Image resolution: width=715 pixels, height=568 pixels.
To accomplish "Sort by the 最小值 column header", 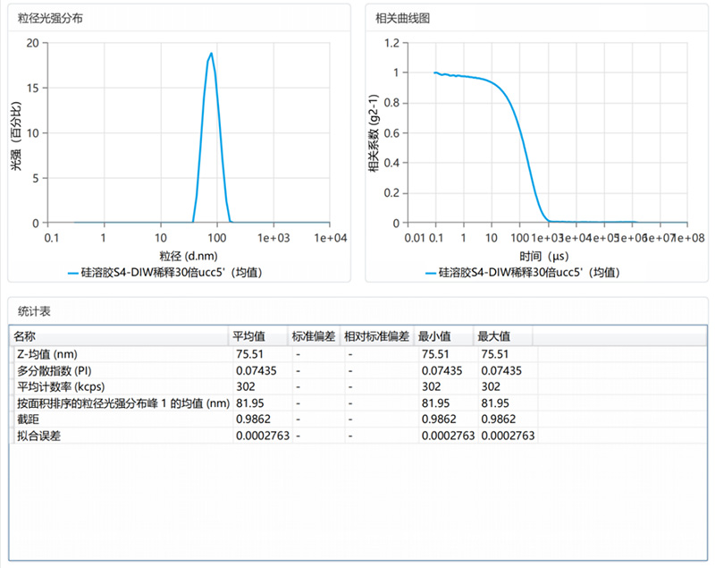I will [x=435, y=336].
